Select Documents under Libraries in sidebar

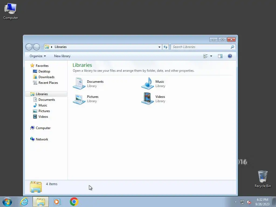click(47, 100)
